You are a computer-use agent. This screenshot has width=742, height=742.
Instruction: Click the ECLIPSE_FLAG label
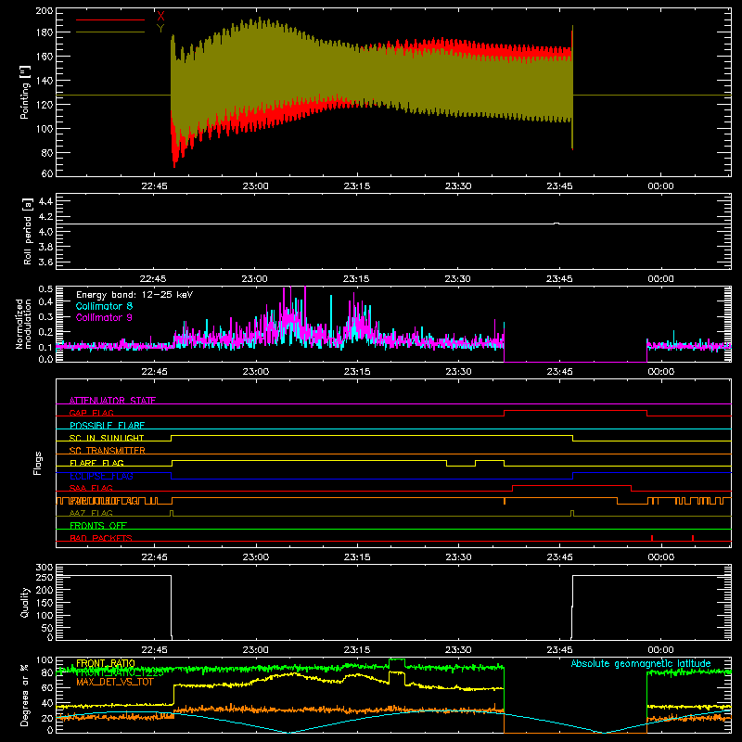pos(101,476)
